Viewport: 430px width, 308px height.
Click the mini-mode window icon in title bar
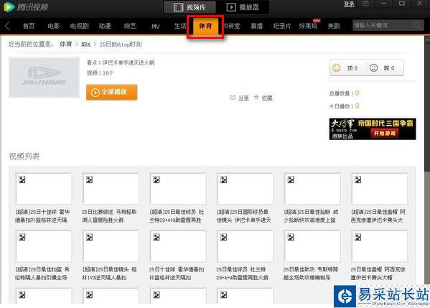click(365, 4)
